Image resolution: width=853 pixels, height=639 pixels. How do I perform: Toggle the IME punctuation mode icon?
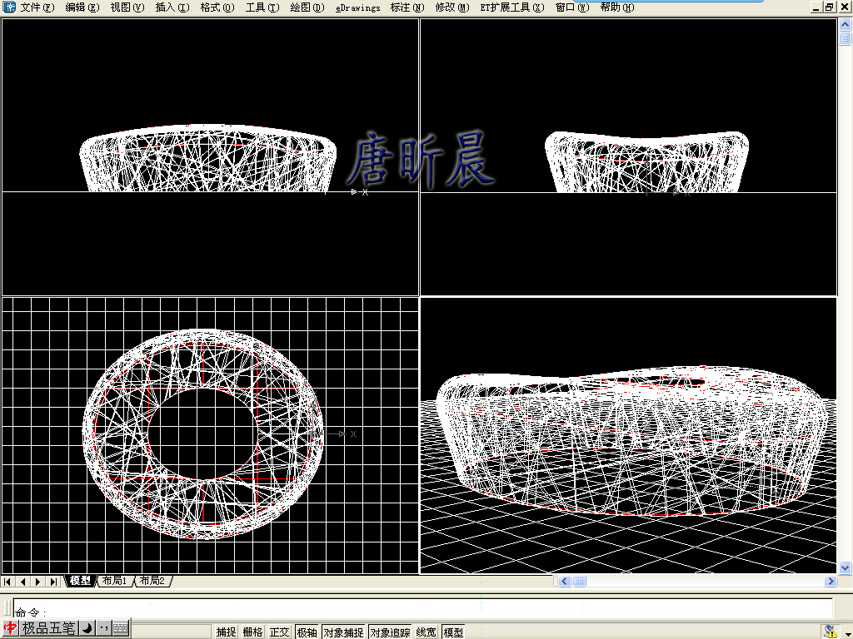tap(104, 629)
